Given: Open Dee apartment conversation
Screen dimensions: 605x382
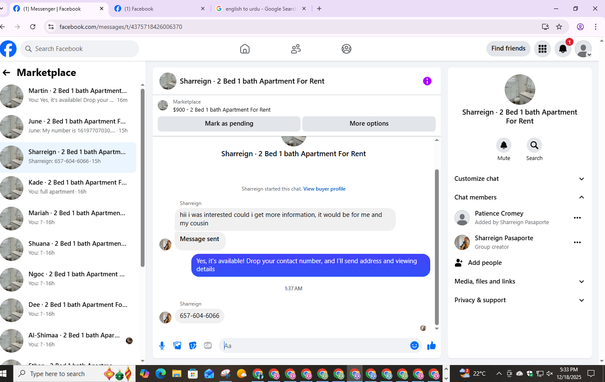Looking at the screenshot, I should (68, 310).
